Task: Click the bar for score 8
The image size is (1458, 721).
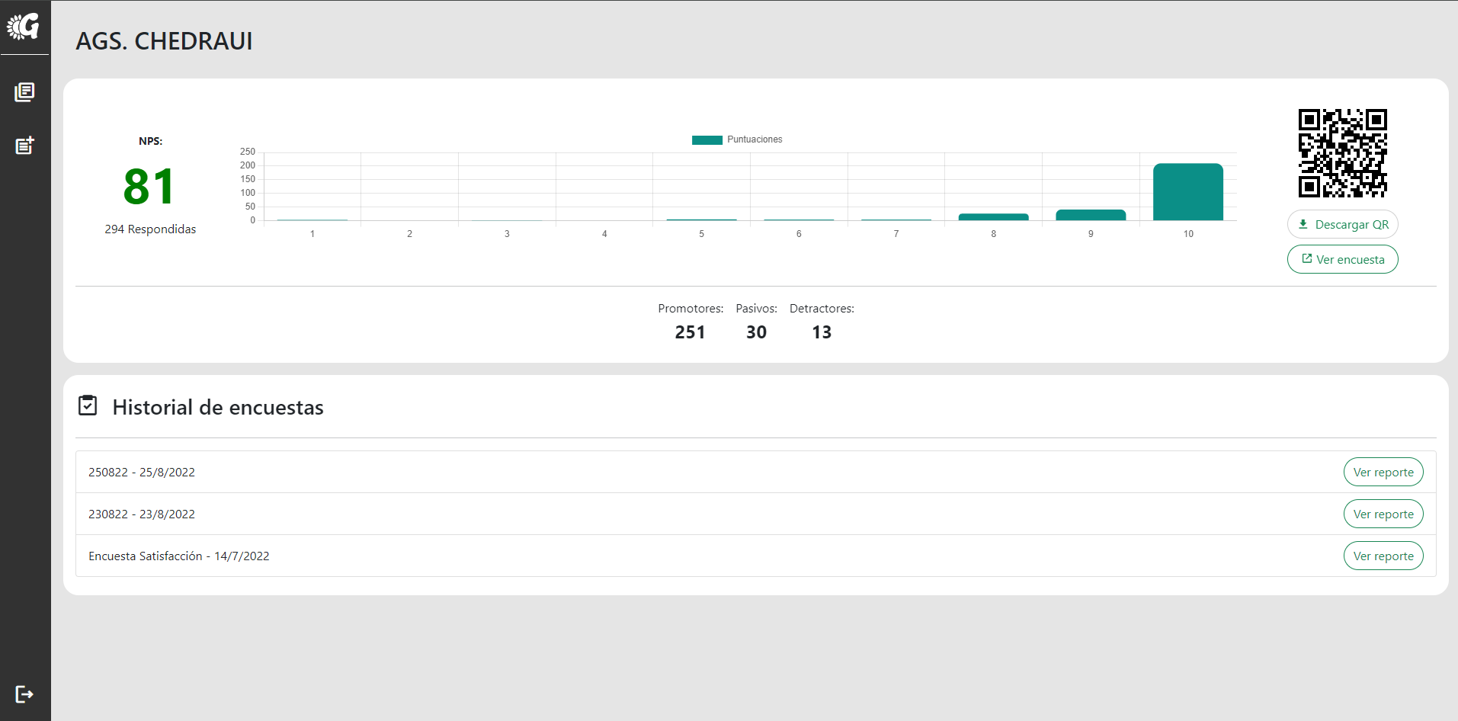Action: (x=993, y=217)
